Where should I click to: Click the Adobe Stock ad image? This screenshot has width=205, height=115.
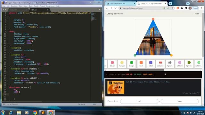click(116, 87)
